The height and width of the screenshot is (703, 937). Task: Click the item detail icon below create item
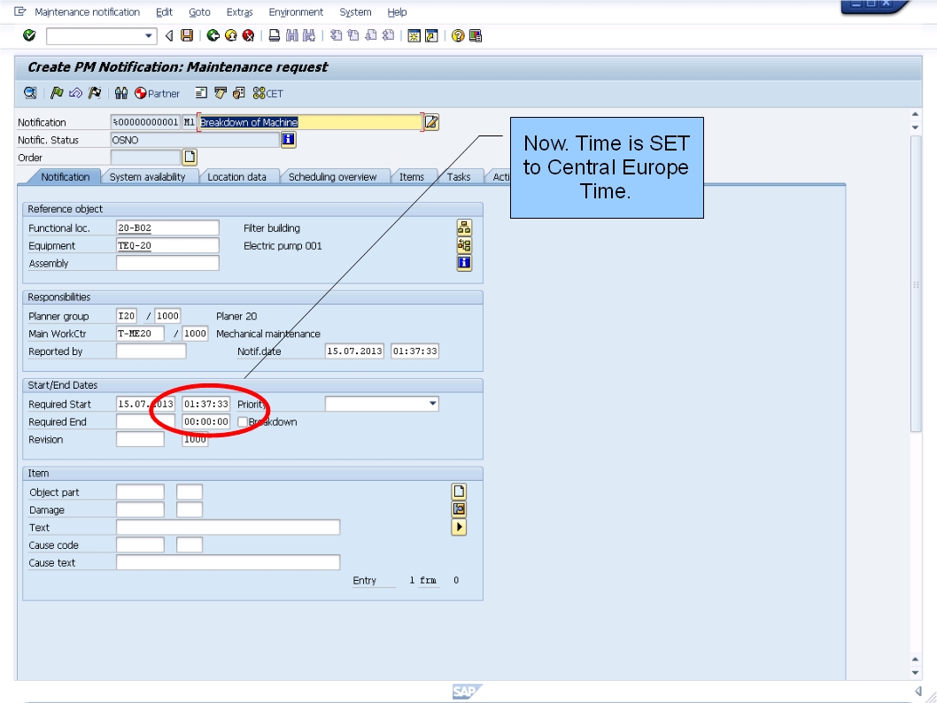click(x=459, y=509)
